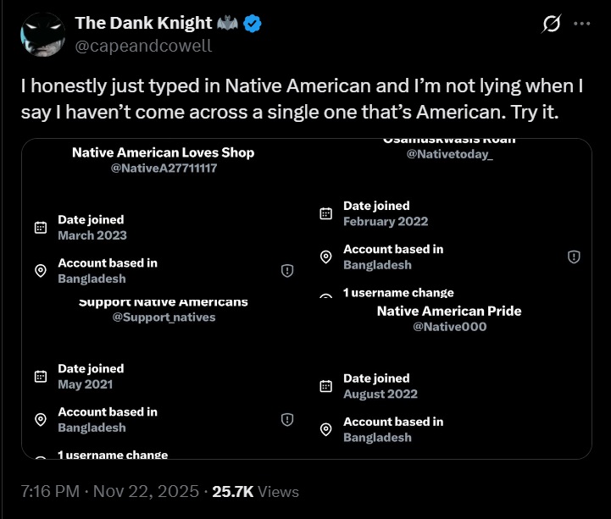Click The Dank Knight profile avatar
Viewport: 611px width, 519px height.
[x=42, y=35]
